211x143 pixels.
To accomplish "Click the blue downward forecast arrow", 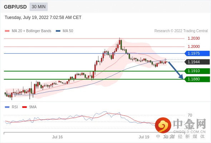I will click(x=176, y=70).
